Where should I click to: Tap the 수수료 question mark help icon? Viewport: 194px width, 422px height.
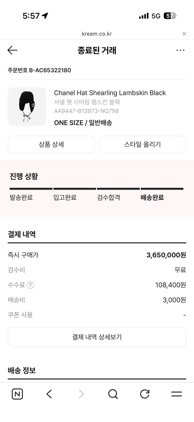[31, 285]
